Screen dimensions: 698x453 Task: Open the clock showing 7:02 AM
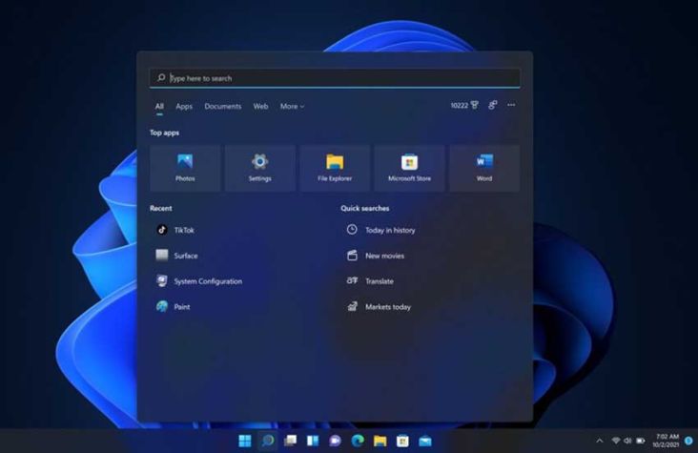click(x=667, y=440)
